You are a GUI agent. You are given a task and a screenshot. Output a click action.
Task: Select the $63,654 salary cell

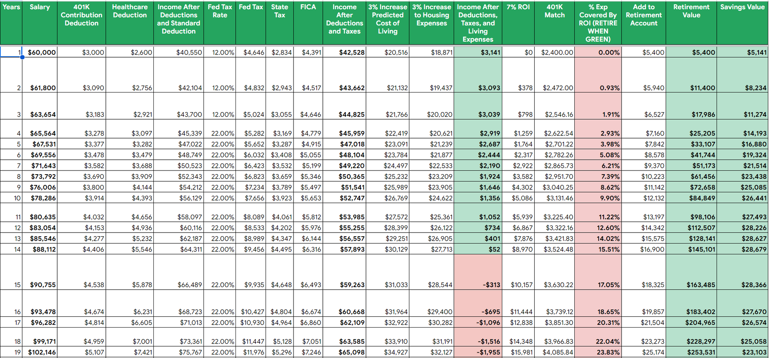click(40, 106)
